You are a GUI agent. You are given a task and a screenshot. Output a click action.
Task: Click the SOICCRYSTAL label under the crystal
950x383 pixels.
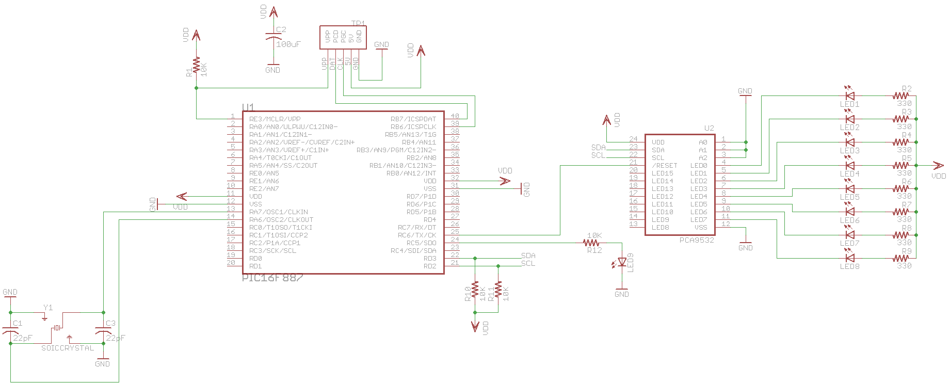point(68,348)
